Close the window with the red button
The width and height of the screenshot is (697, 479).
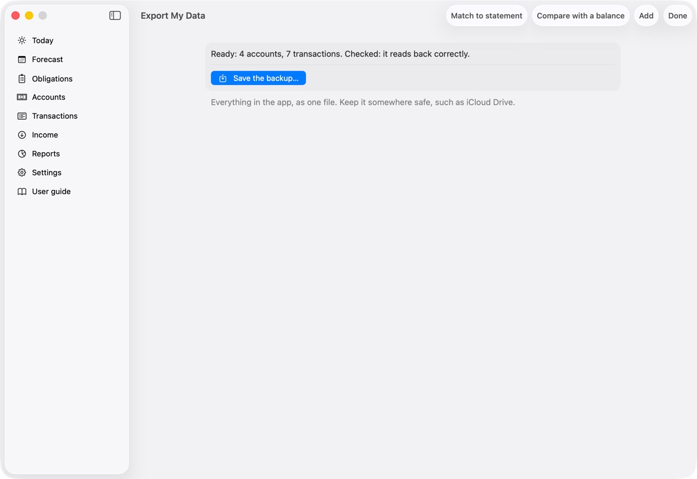(15, 15)
